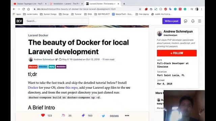Open the social media bookmarks folder

click(30, 14)
